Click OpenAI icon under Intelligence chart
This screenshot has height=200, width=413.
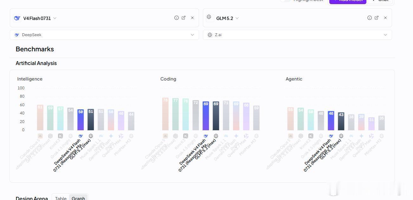tap(50, 136)
